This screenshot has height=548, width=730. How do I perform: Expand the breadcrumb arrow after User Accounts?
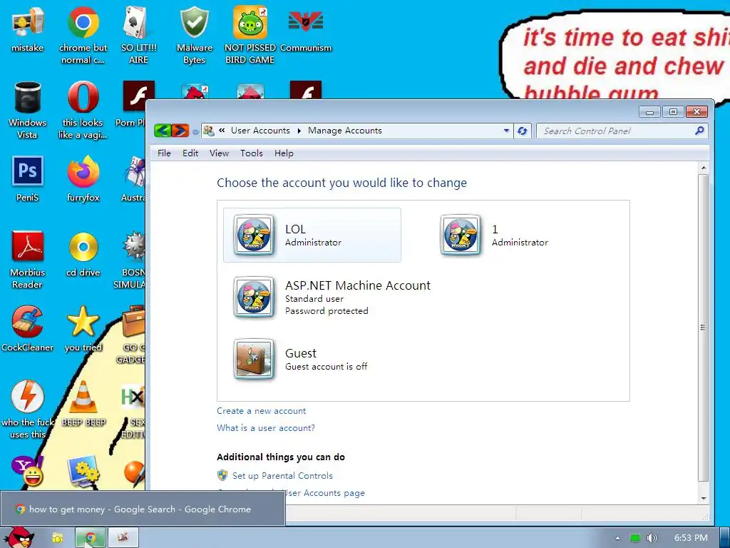coord(299,131)
